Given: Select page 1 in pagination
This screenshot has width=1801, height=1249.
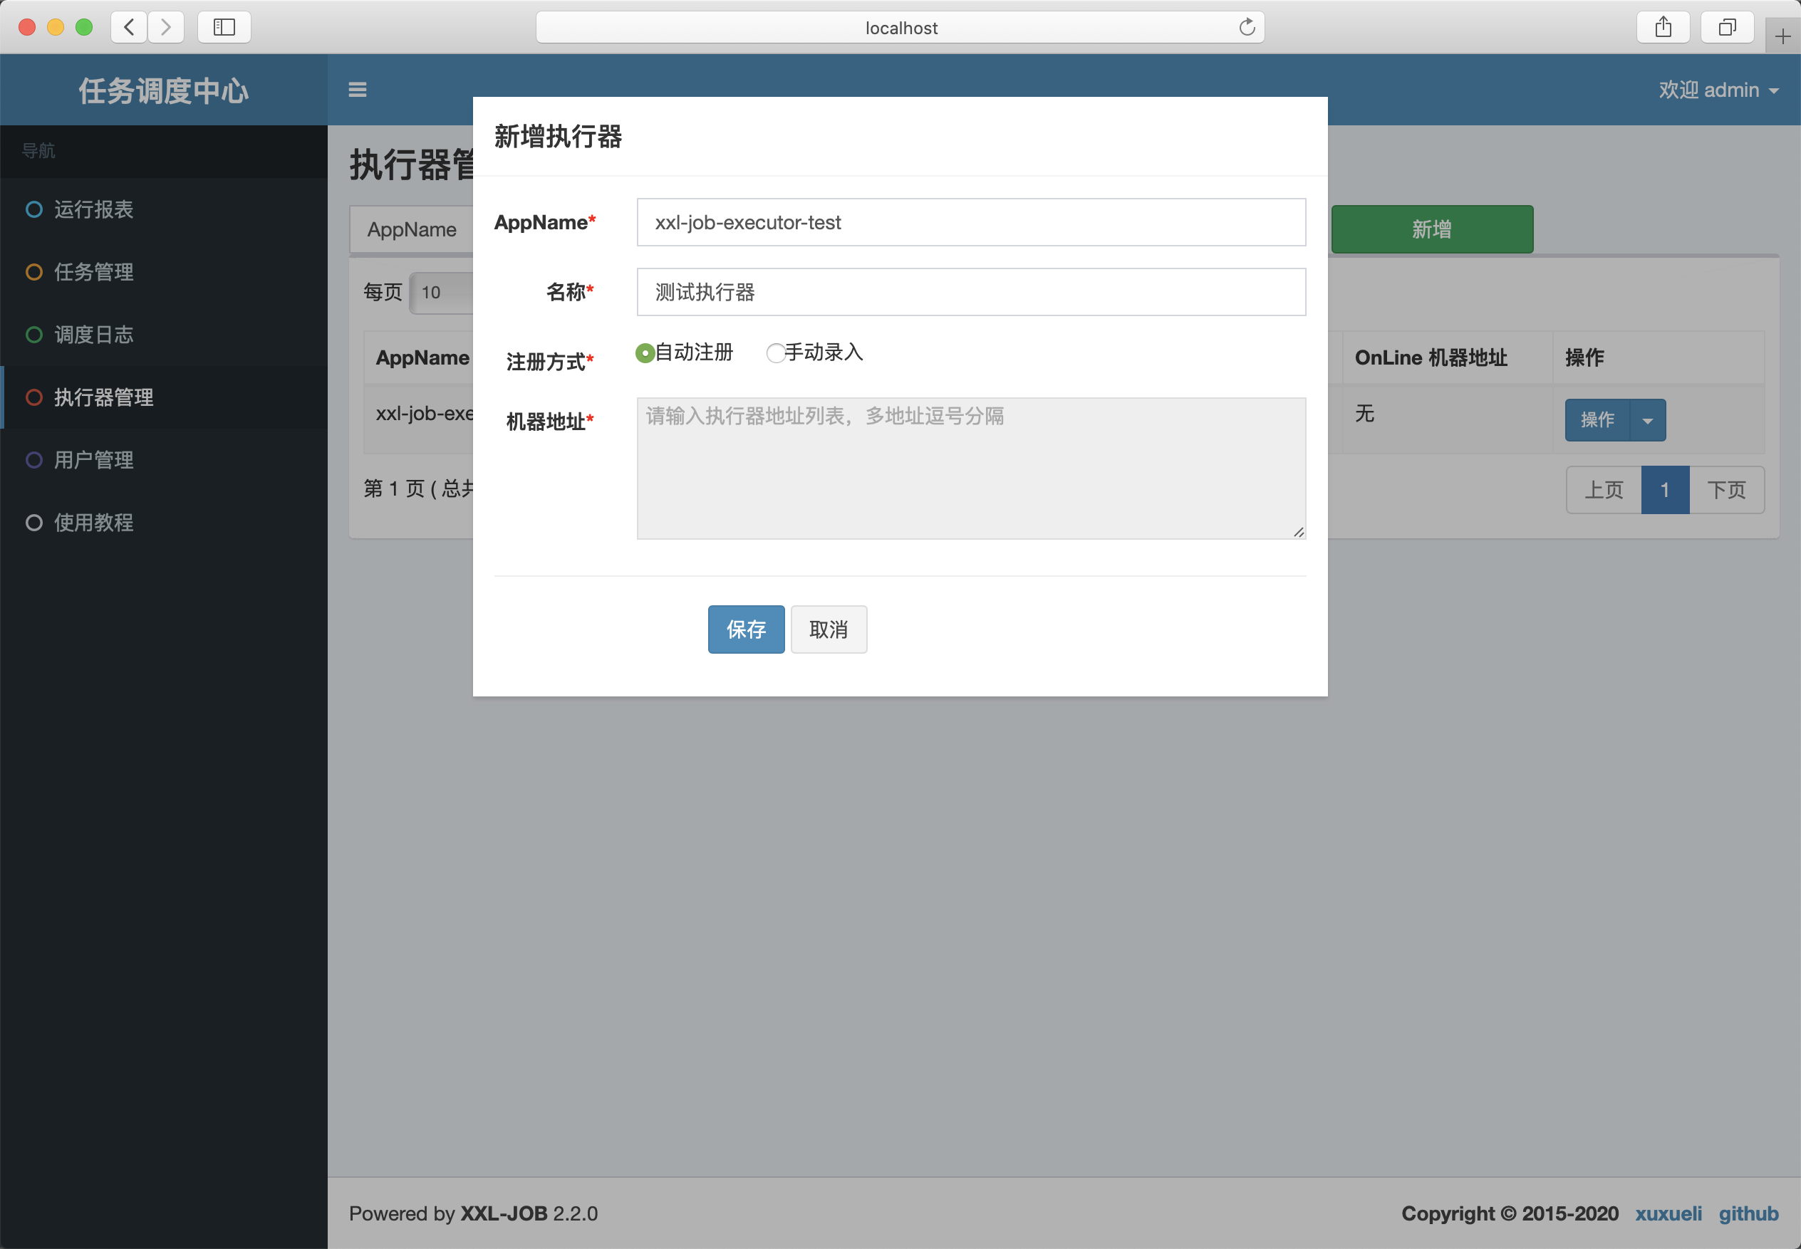Looking at the screenshot, I should click(x=1665, y=490).
